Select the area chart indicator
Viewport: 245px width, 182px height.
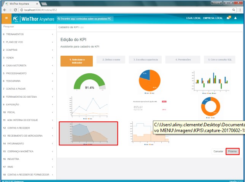coord(88,134)
